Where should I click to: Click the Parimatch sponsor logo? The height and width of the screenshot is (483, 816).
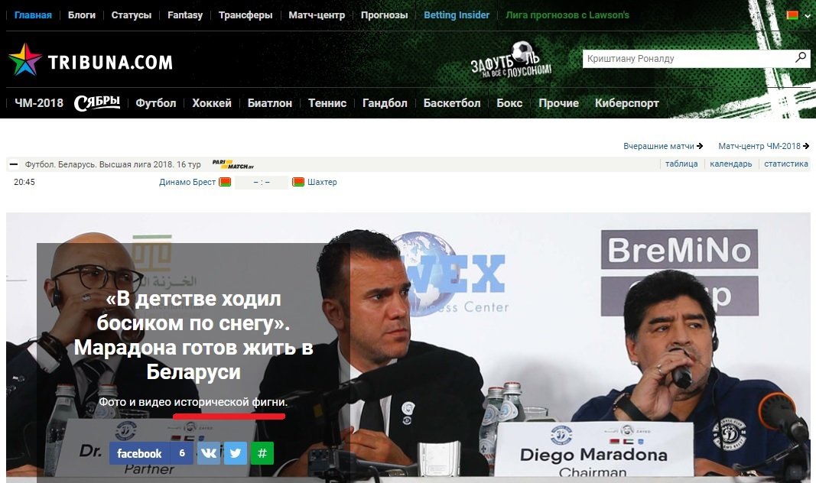click(x=233, y=164)
